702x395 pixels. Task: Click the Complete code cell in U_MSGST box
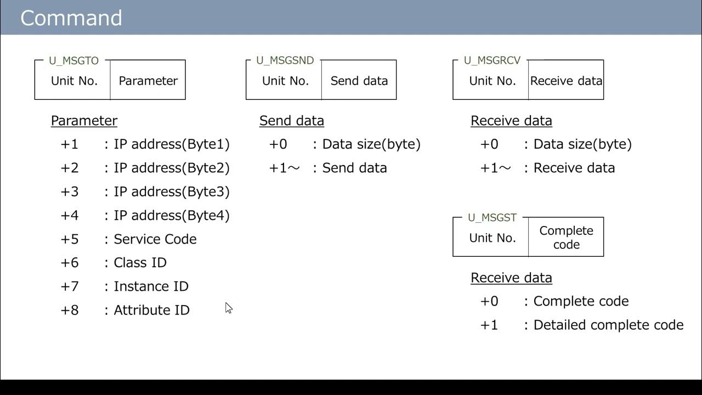coord(566,238)
